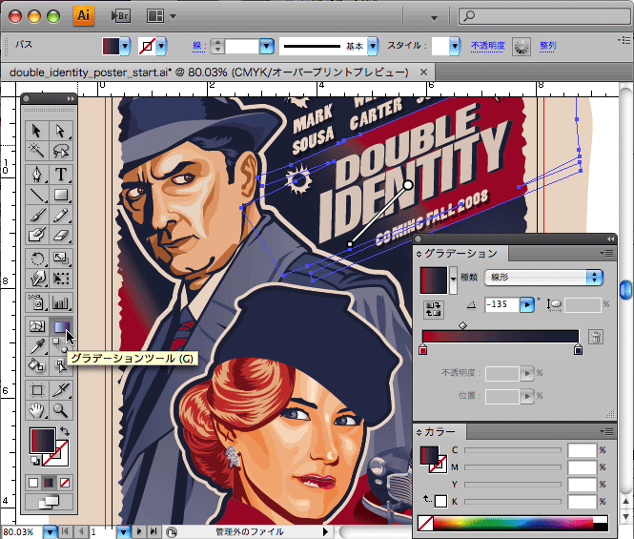
Task: Select the Direct Selection tool
Action: (x=61, y=131)
